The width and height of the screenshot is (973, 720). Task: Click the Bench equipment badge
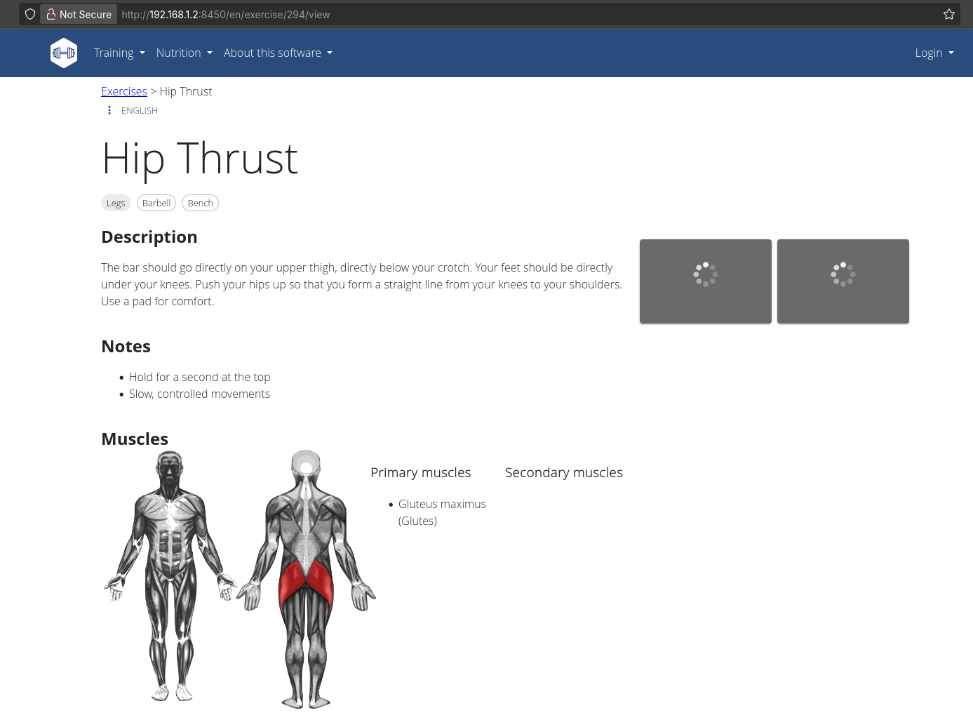pyautogui.click(x=200, y=203)
